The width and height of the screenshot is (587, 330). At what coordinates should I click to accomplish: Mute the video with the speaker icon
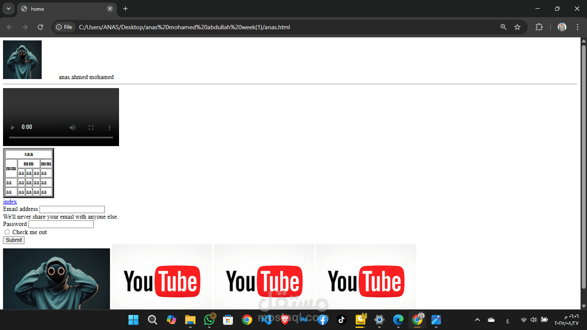pyautogui.click(x=73, y=128)
